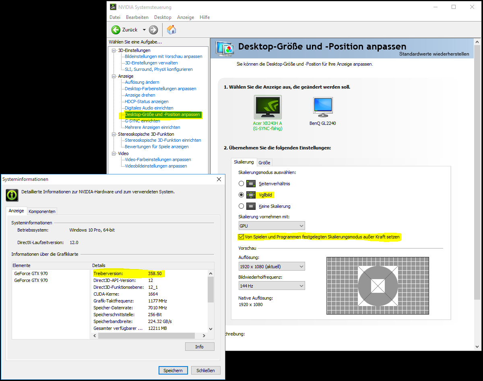Click the NVIDIA logo in title bar
Image resolution: width=483 pixels, height=381 pixels.
tap(112, 7)
